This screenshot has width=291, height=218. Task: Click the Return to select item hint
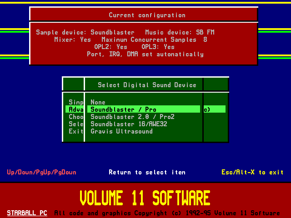tap(147, 172)
